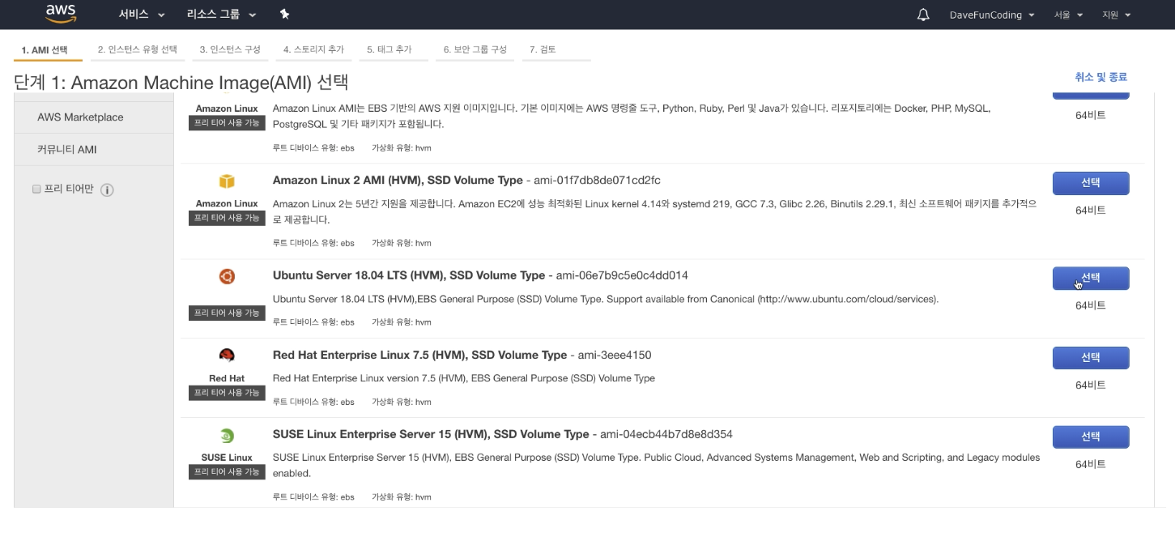Click the ami-3eee4150 ID text
The width and height of the screenshot is (1175, 554).
615,355
